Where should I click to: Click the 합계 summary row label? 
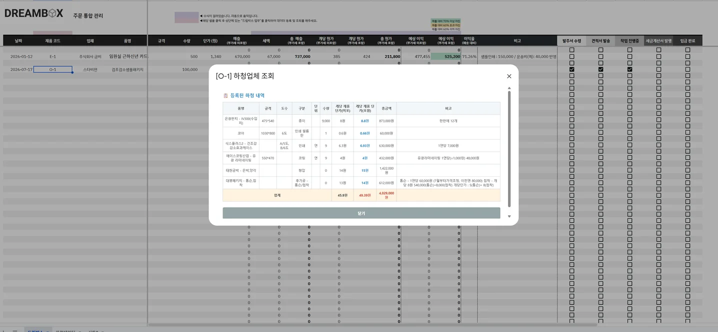click(277, 195)
